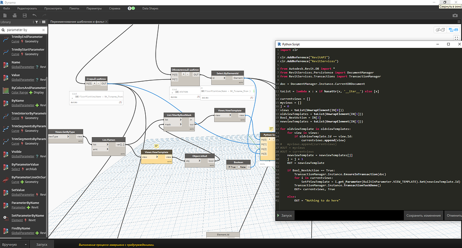Click the note icon above Views.ViewTemplate node

[x=156, y=146]
